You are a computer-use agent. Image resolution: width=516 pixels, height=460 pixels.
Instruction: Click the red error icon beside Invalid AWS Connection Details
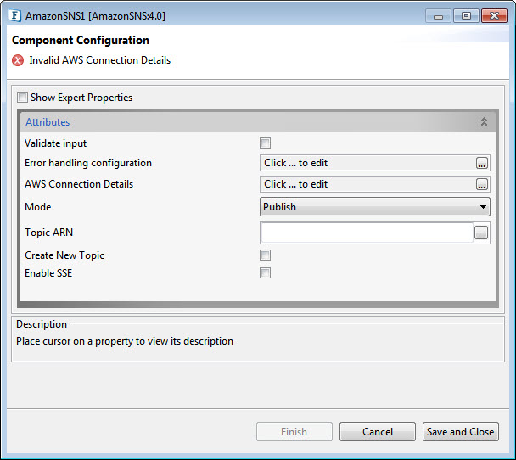point(18,60)
